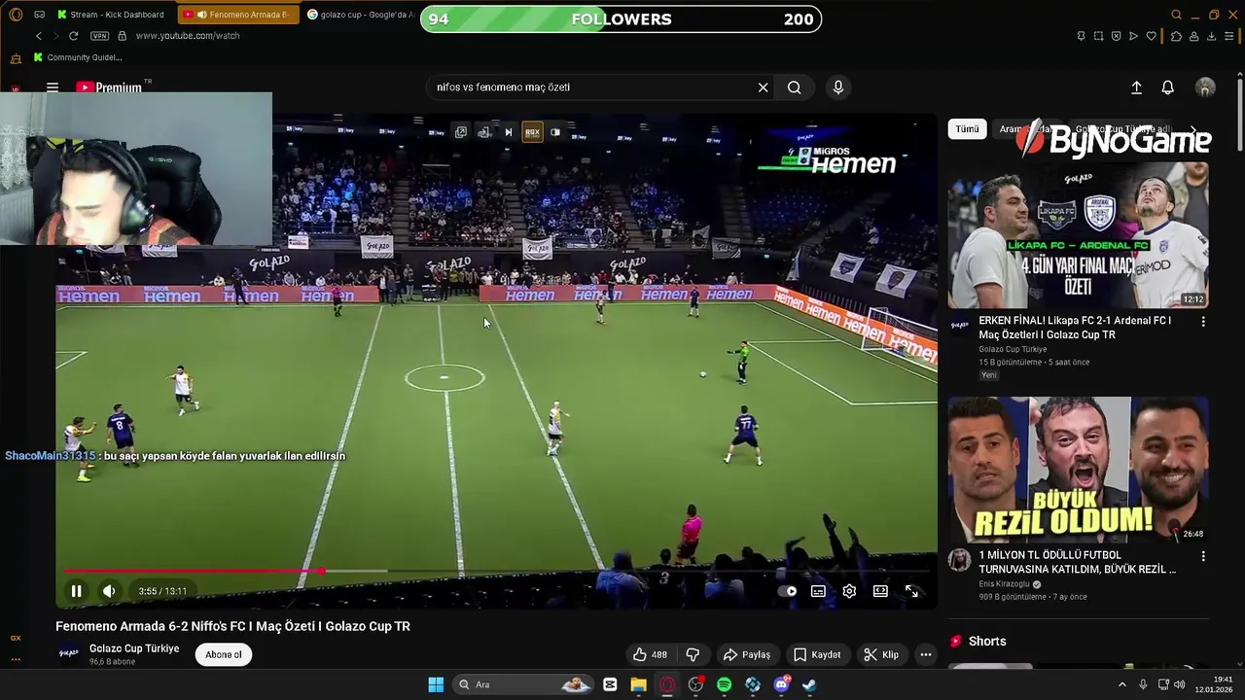Click the address bar URL
This screenshot has height=700, width=1245.
pyautogui.click(x=188, y=36)
